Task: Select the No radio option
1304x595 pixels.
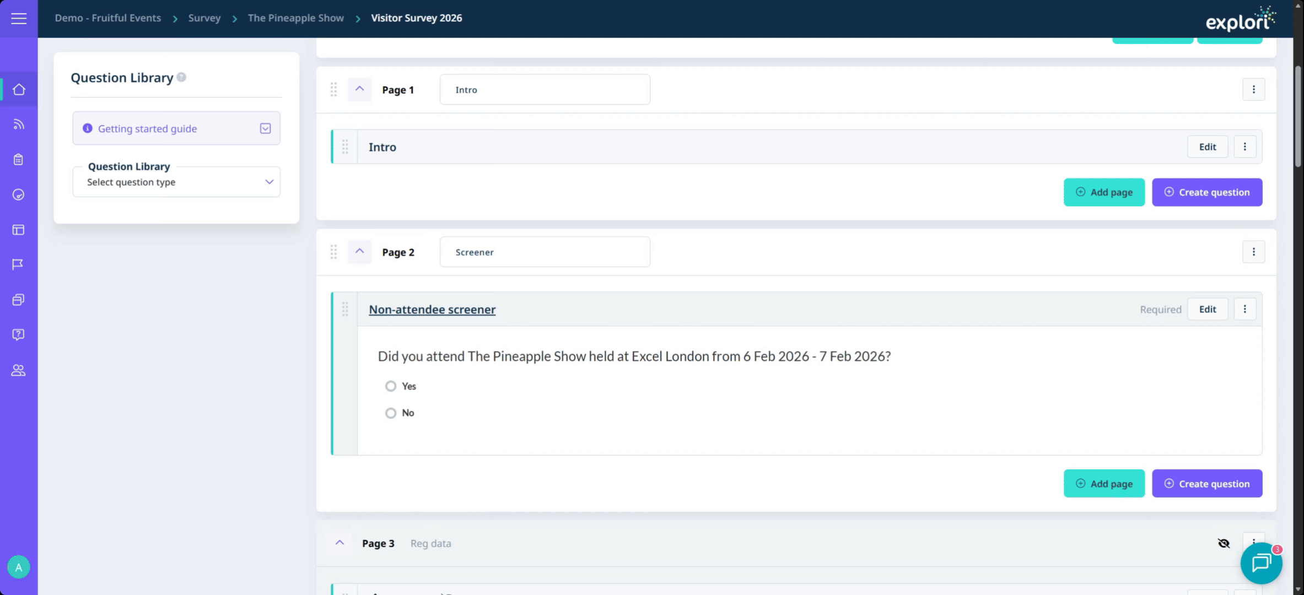Action: 391,413
